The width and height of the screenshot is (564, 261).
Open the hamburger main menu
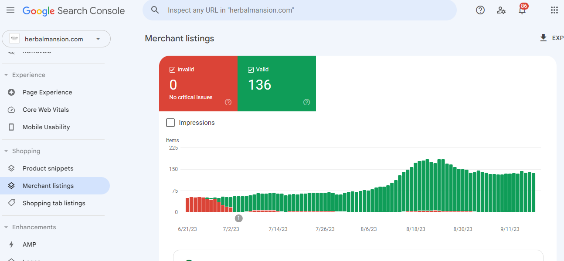(x=10, y=10)
